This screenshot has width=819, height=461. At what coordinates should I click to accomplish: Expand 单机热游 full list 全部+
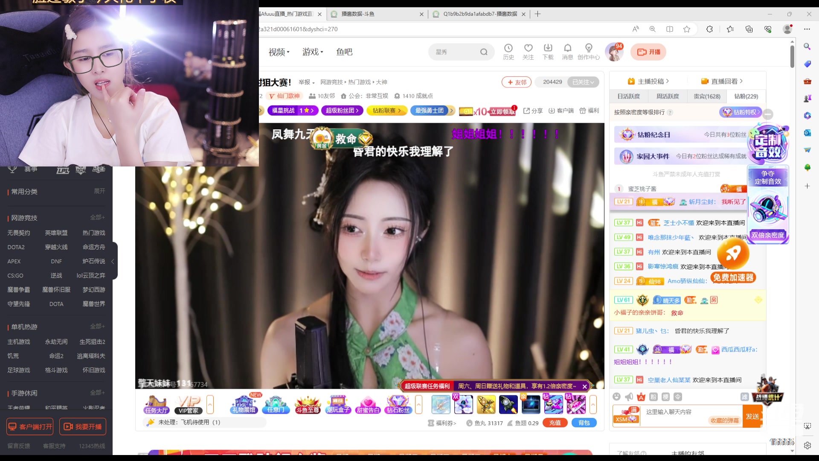[97, 327]
